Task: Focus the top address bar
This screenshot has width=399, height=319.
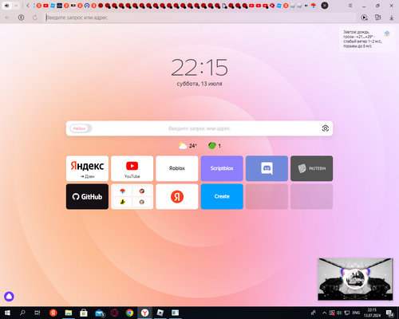Action: 199,18
